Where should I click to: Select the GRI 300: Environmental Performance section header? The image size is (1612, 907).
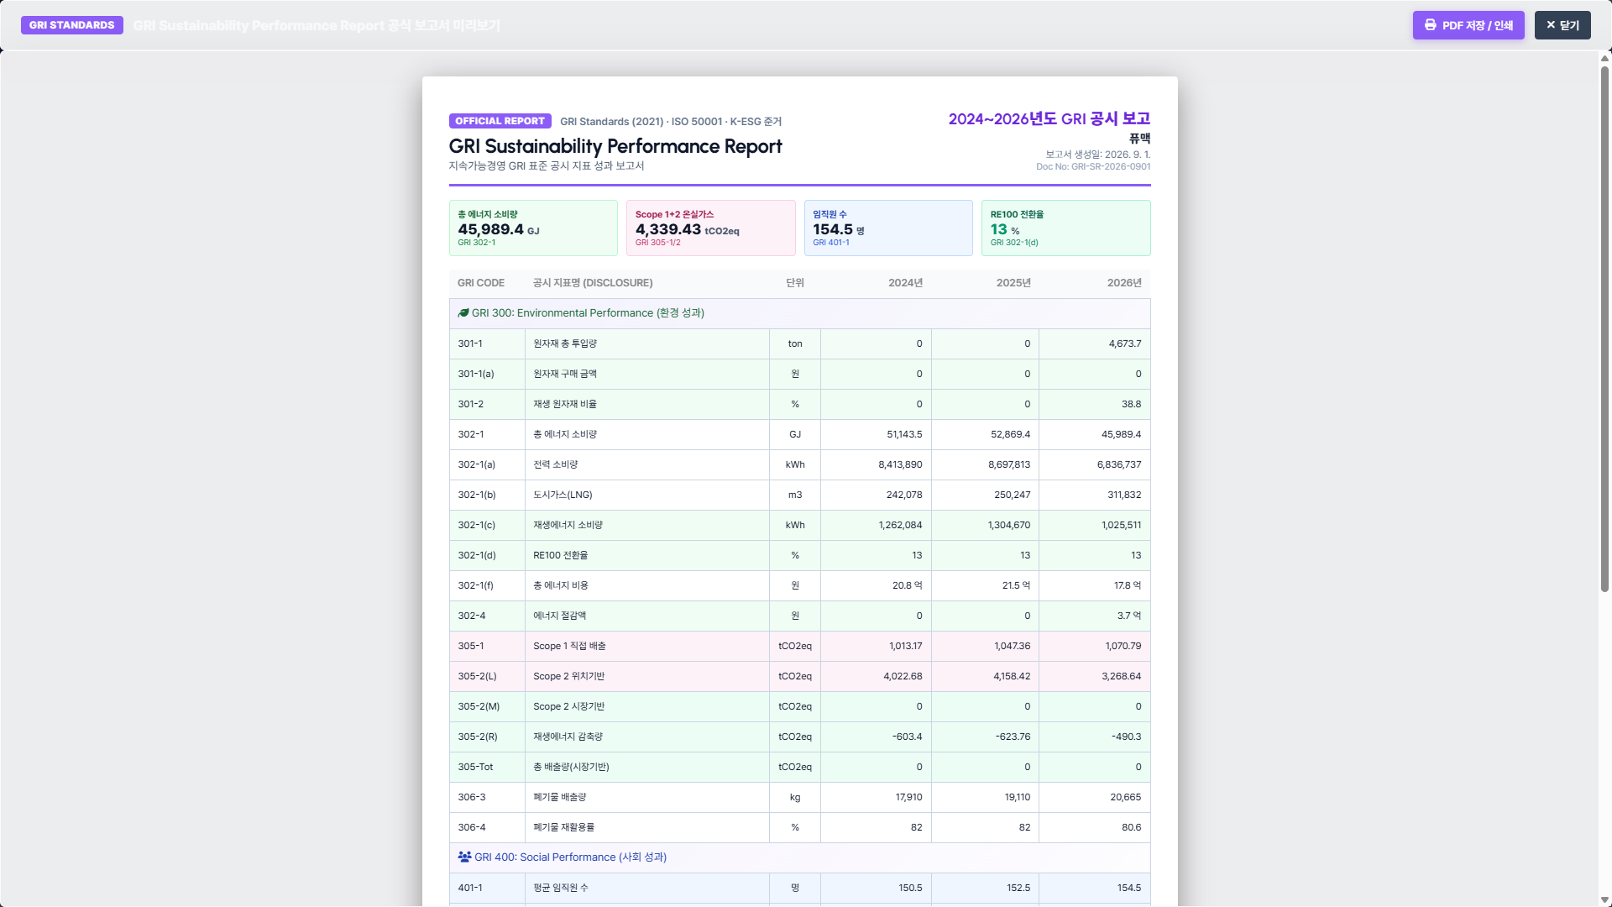click(799, 313)
